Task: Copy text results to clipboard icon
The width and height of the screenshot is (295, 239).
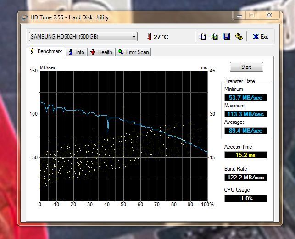Action: 202,37
